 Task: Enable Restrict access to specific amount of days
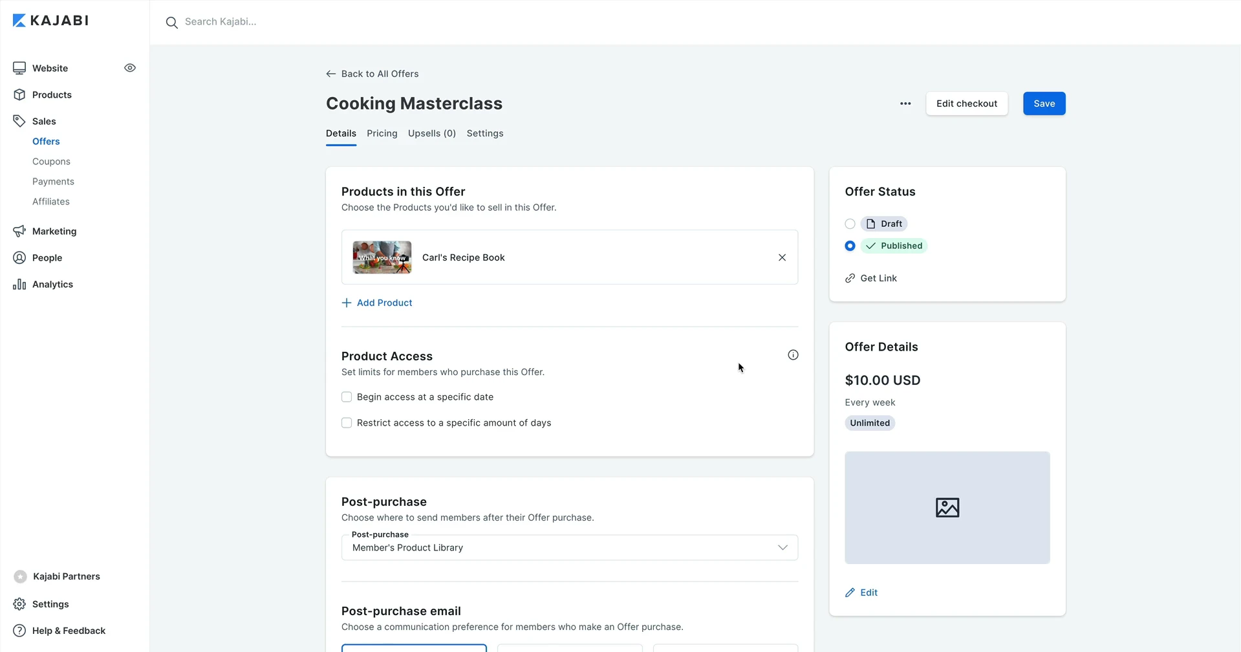(347, 423)
